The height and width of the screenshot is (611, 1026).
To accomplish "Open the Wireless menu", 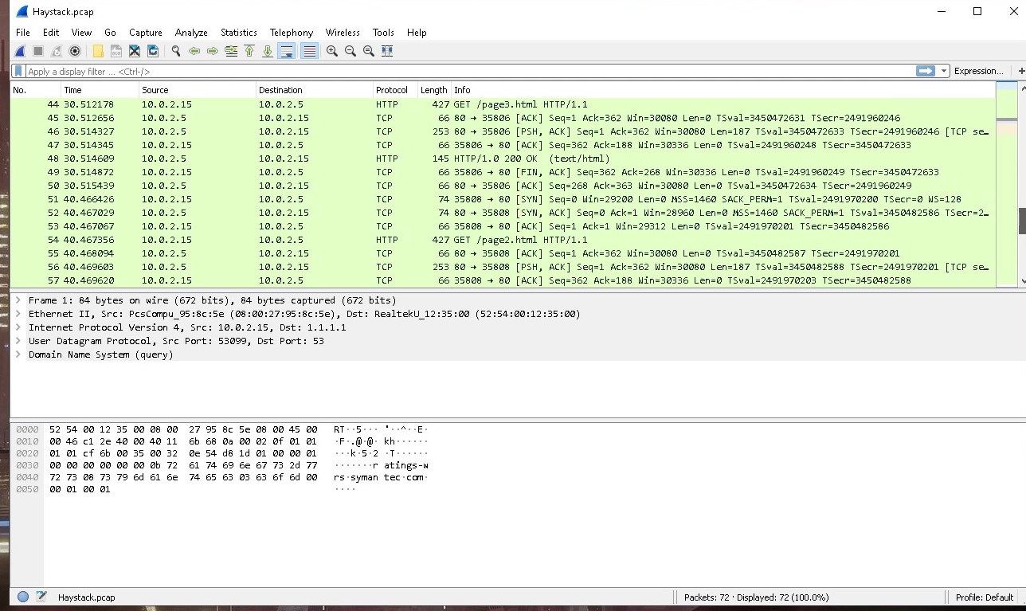I will tap(343, 33).
